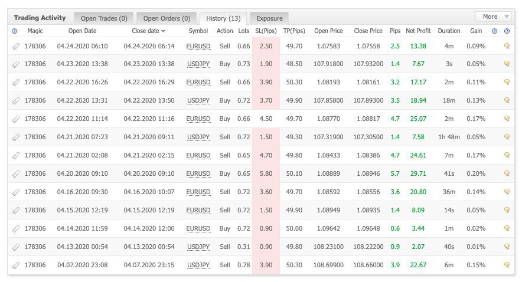Open the comment bubble for the 20.80 net profit trade
The image size is (522, 282).
point(507,192)
